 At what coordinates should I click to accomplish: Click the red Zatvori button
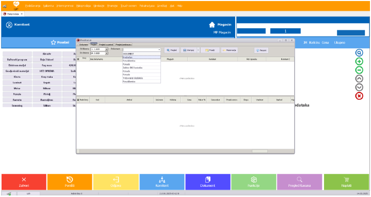point(24,182)
